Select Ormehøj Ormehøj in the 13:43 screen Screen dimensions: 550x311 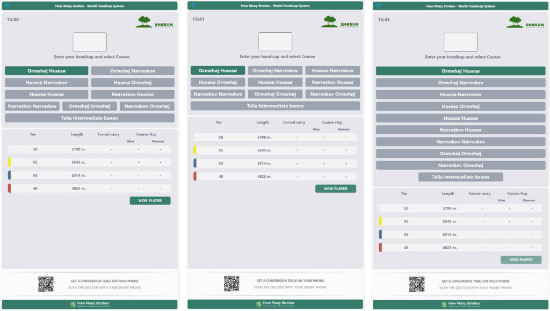tap(460, 154)
